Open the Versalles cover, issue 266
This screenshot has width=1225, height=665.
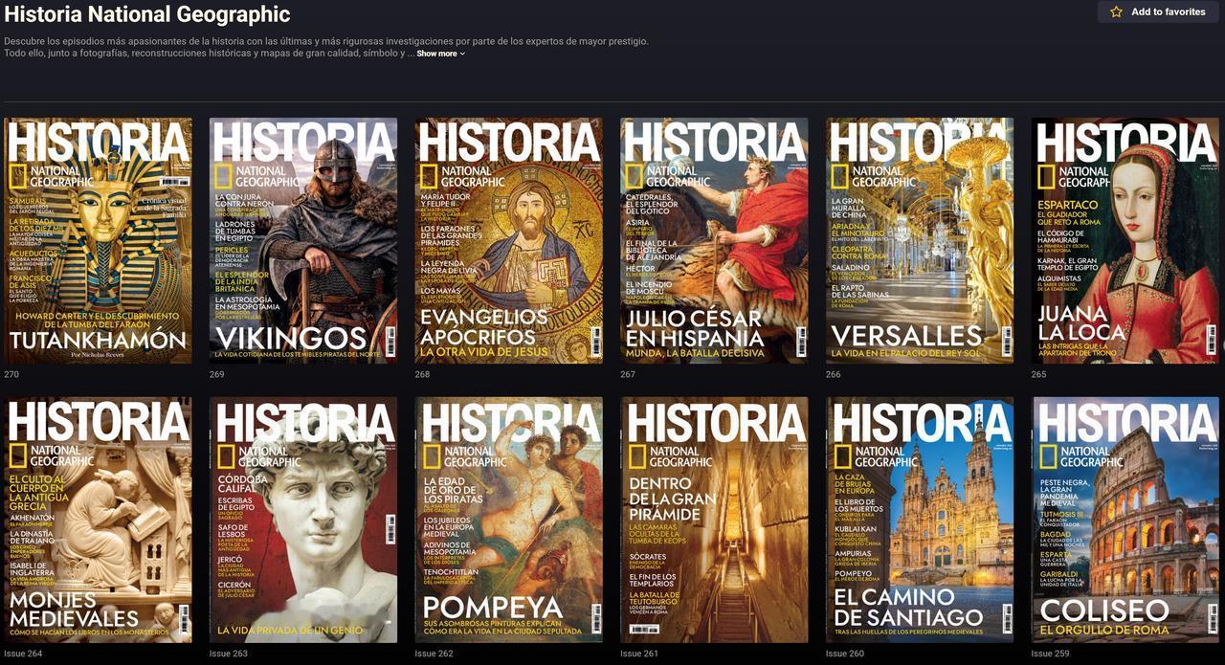click(920, 240)
